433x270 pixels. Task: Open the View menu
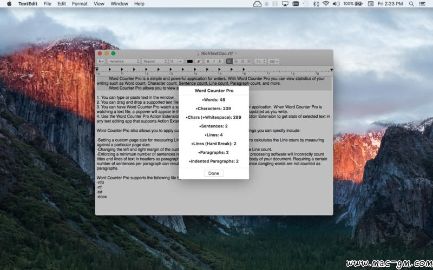click(x=99, y=4)
